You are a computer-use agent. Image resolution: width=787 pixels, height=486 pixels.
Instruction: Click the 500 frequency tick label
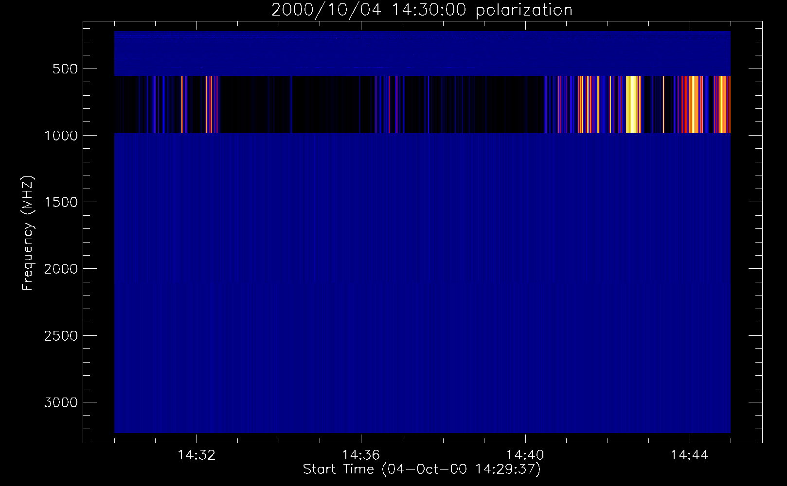[65, 69]
